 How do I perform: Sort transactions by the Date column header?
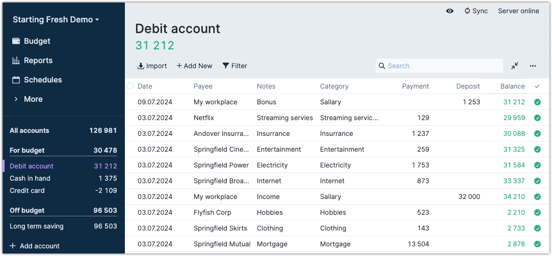(145, 86)
